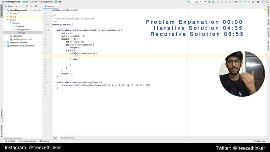Toggle the Database side tool window tab
This screenshot has height=152, width=270.
(268, 11)
